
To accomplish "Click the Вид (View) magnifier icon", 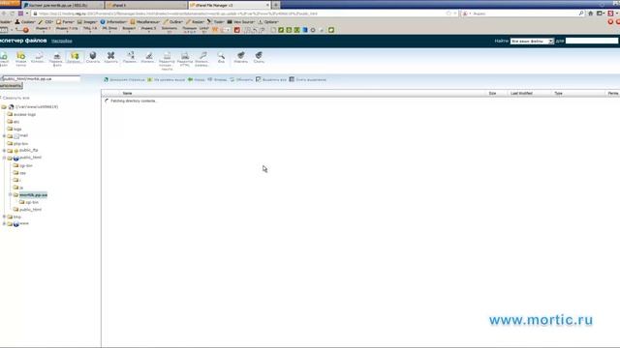I will pos(221,57).
